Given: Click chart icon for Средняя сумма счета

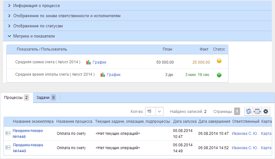Looking at the screenshot, I should click(89, 62).
